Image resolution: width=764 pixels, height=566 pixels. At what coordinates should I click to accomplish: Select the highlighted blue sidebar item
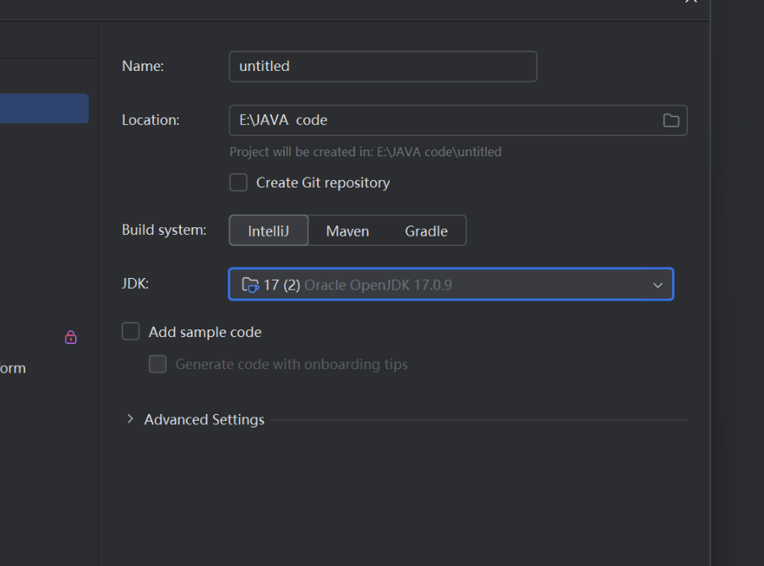(x=44, y=108)
